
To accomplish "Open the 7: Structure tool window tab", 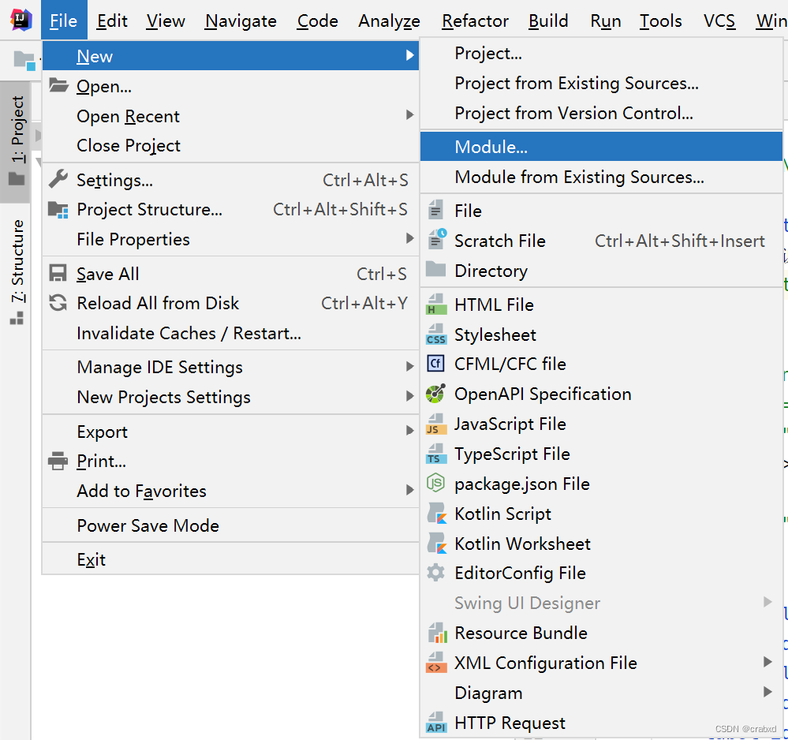I will tap(17, 271).
